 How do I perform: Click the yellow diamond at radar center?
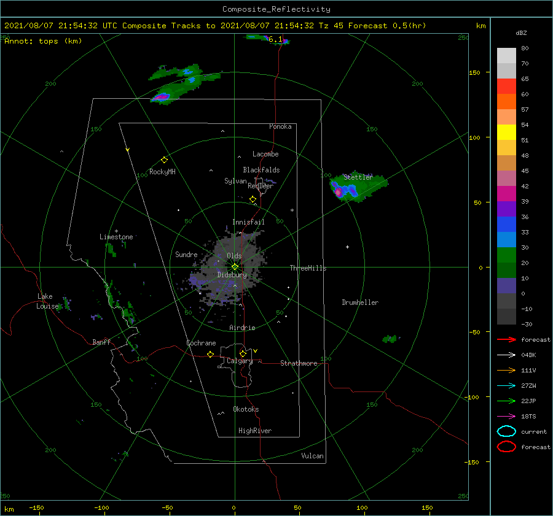point(235,267)
